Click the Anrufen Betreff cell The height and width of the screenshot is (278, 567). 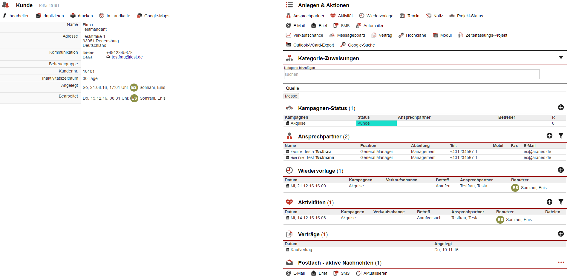tap(443, 186)
